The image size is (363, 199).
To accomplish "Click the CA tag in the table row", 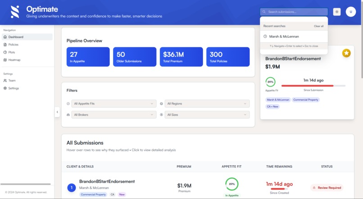I will coord(112,194).
